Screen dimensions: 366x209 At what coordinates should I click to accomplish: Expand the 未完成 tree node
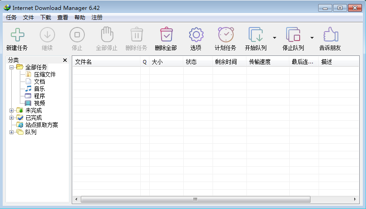(12, 110)
